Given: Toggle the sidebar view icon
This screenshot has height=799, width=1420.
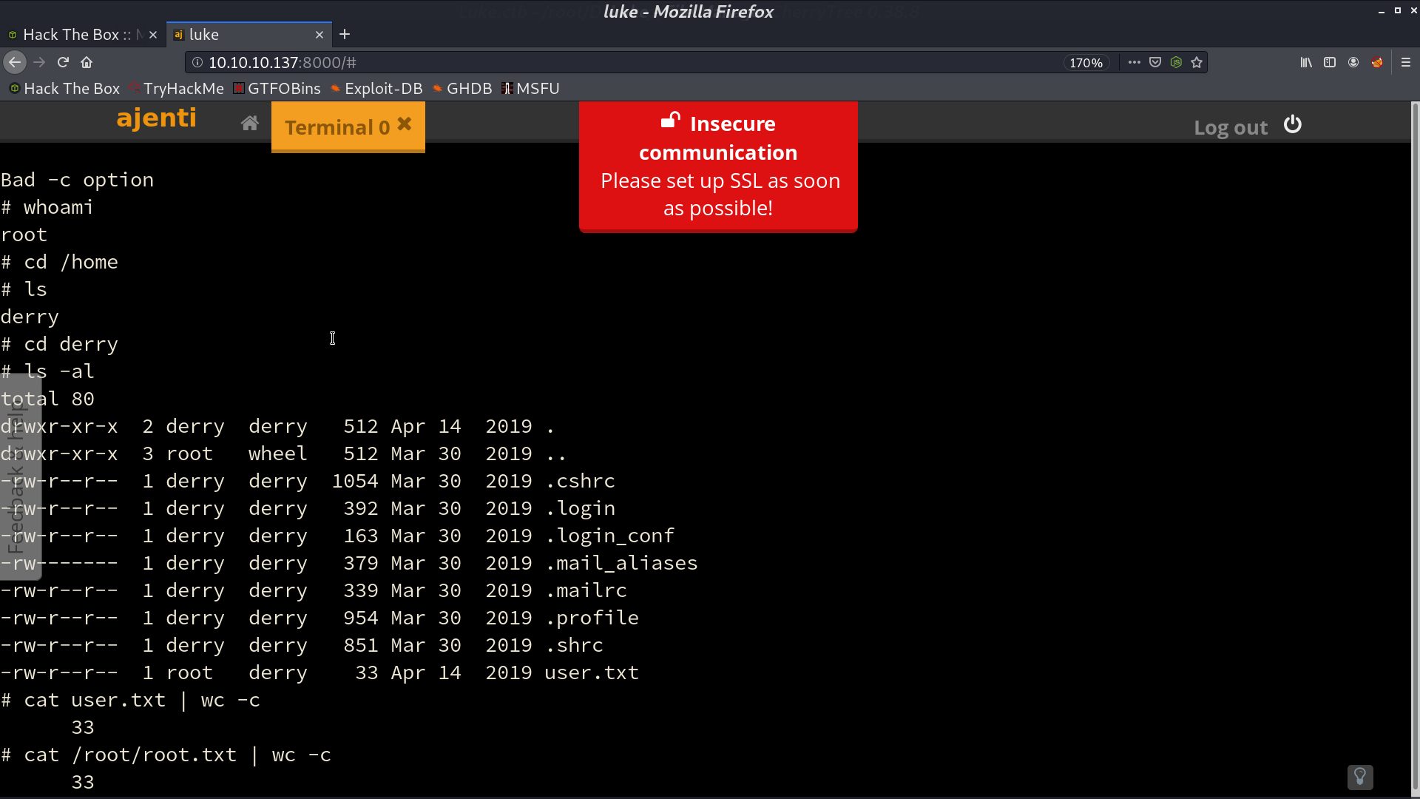Looking at the screenshot, I should pyautogui.click(x=1330, y=63).
